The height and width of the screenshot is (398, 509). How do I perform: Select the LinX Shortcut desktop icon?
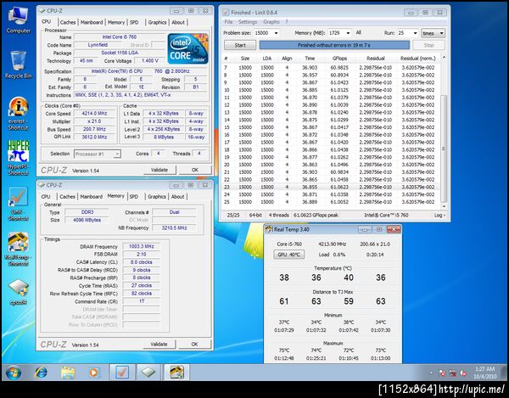click(18, 204)
